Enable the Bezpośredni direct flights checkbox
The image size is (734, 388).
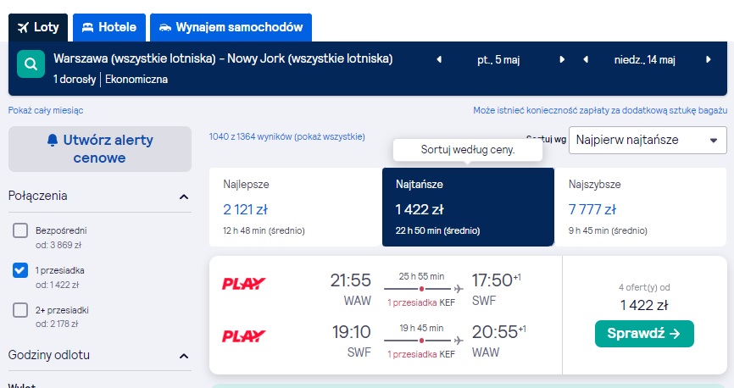click(x=20, y=230)
